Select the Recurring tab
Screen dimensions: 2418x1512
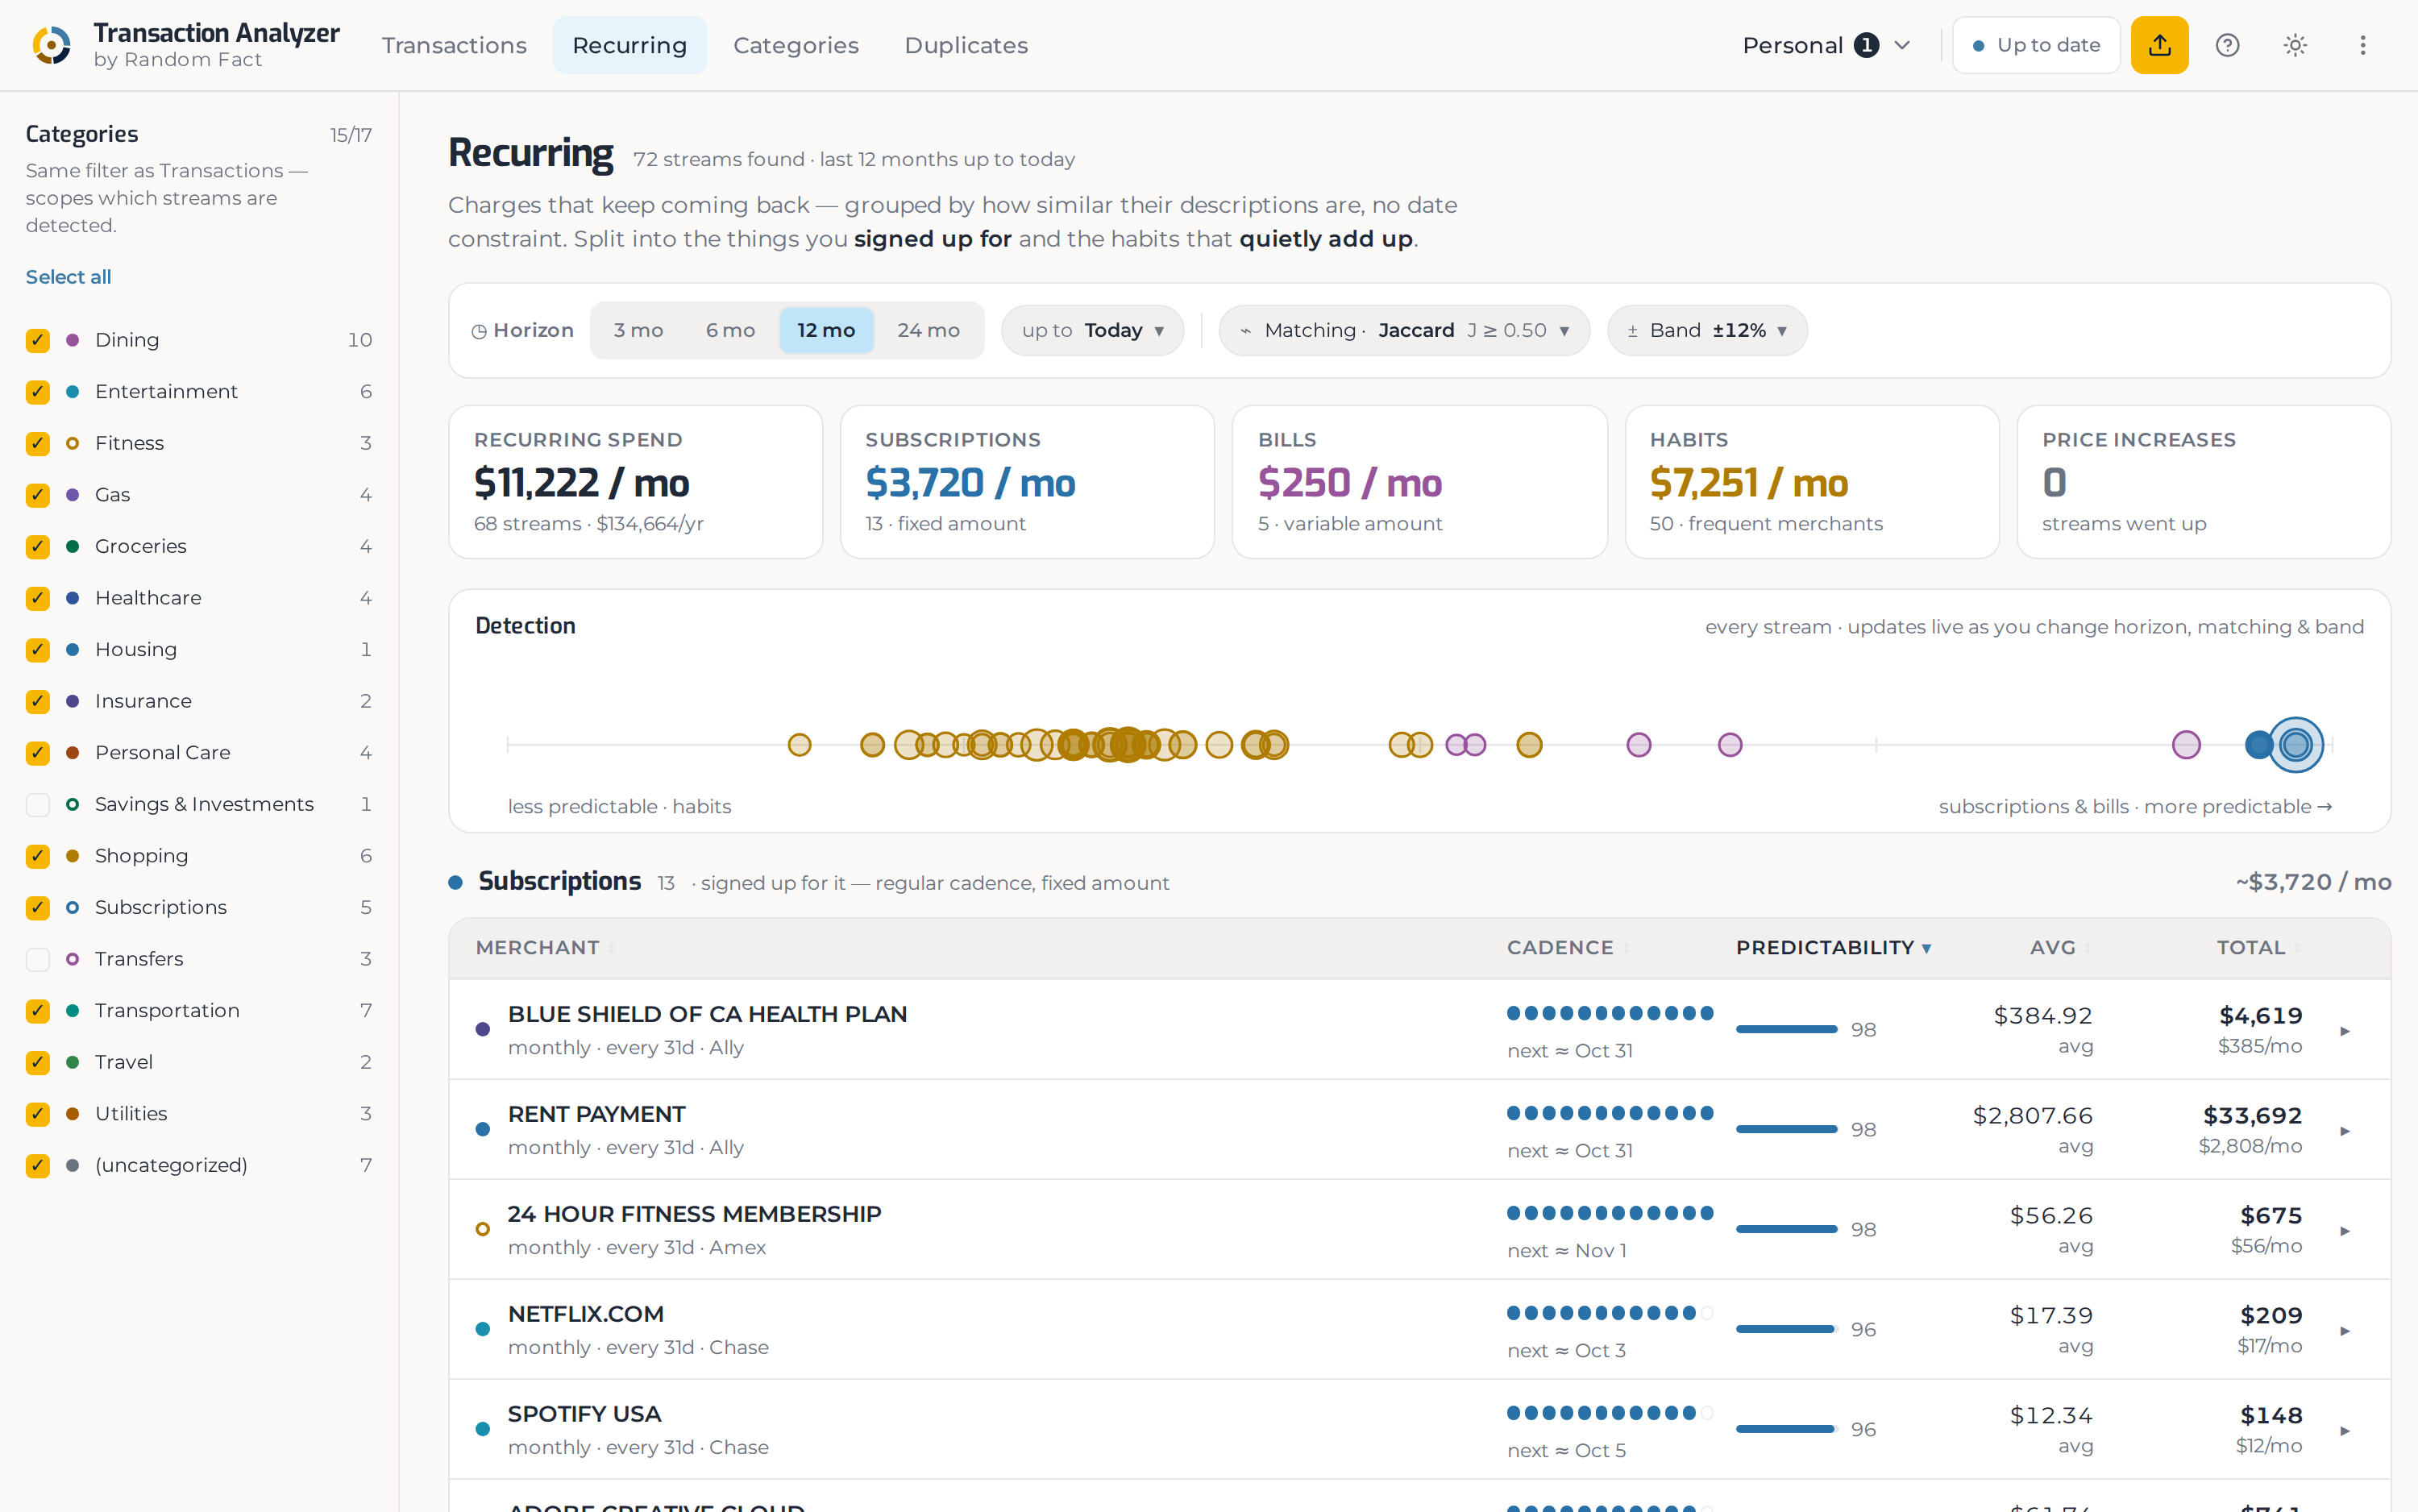pos(629,45)
